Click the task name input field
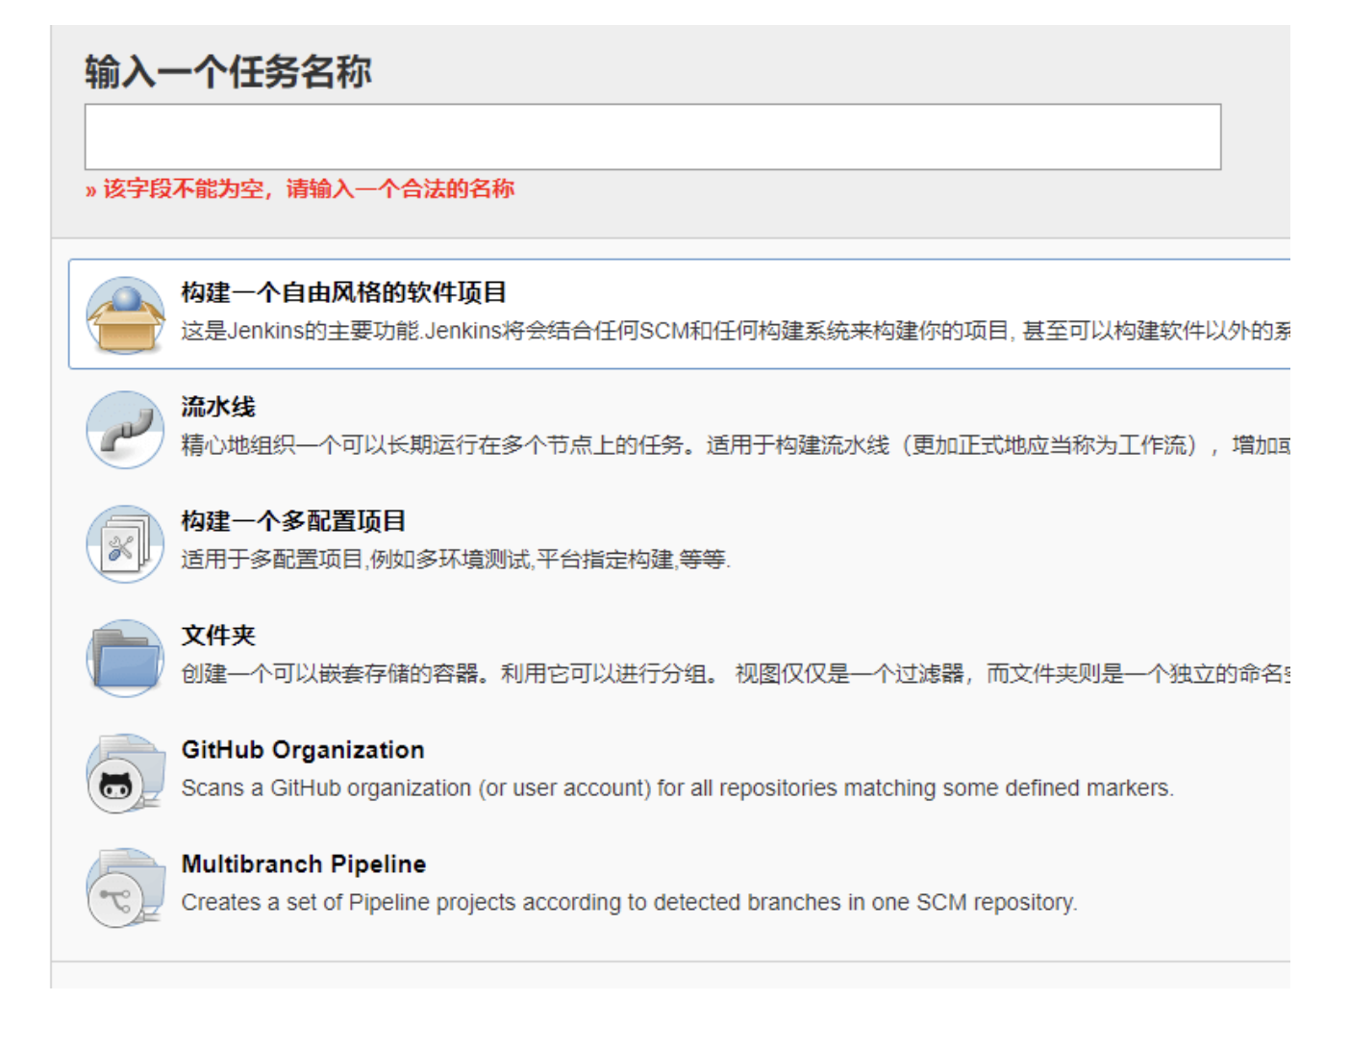The image size is (1350, 1050). (x=652, y=137)
